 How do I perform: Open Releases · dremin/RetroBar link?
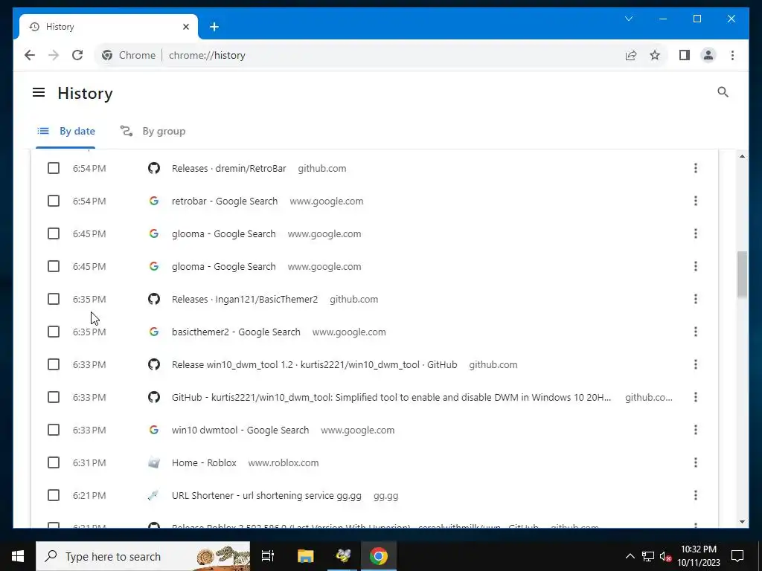229,169
